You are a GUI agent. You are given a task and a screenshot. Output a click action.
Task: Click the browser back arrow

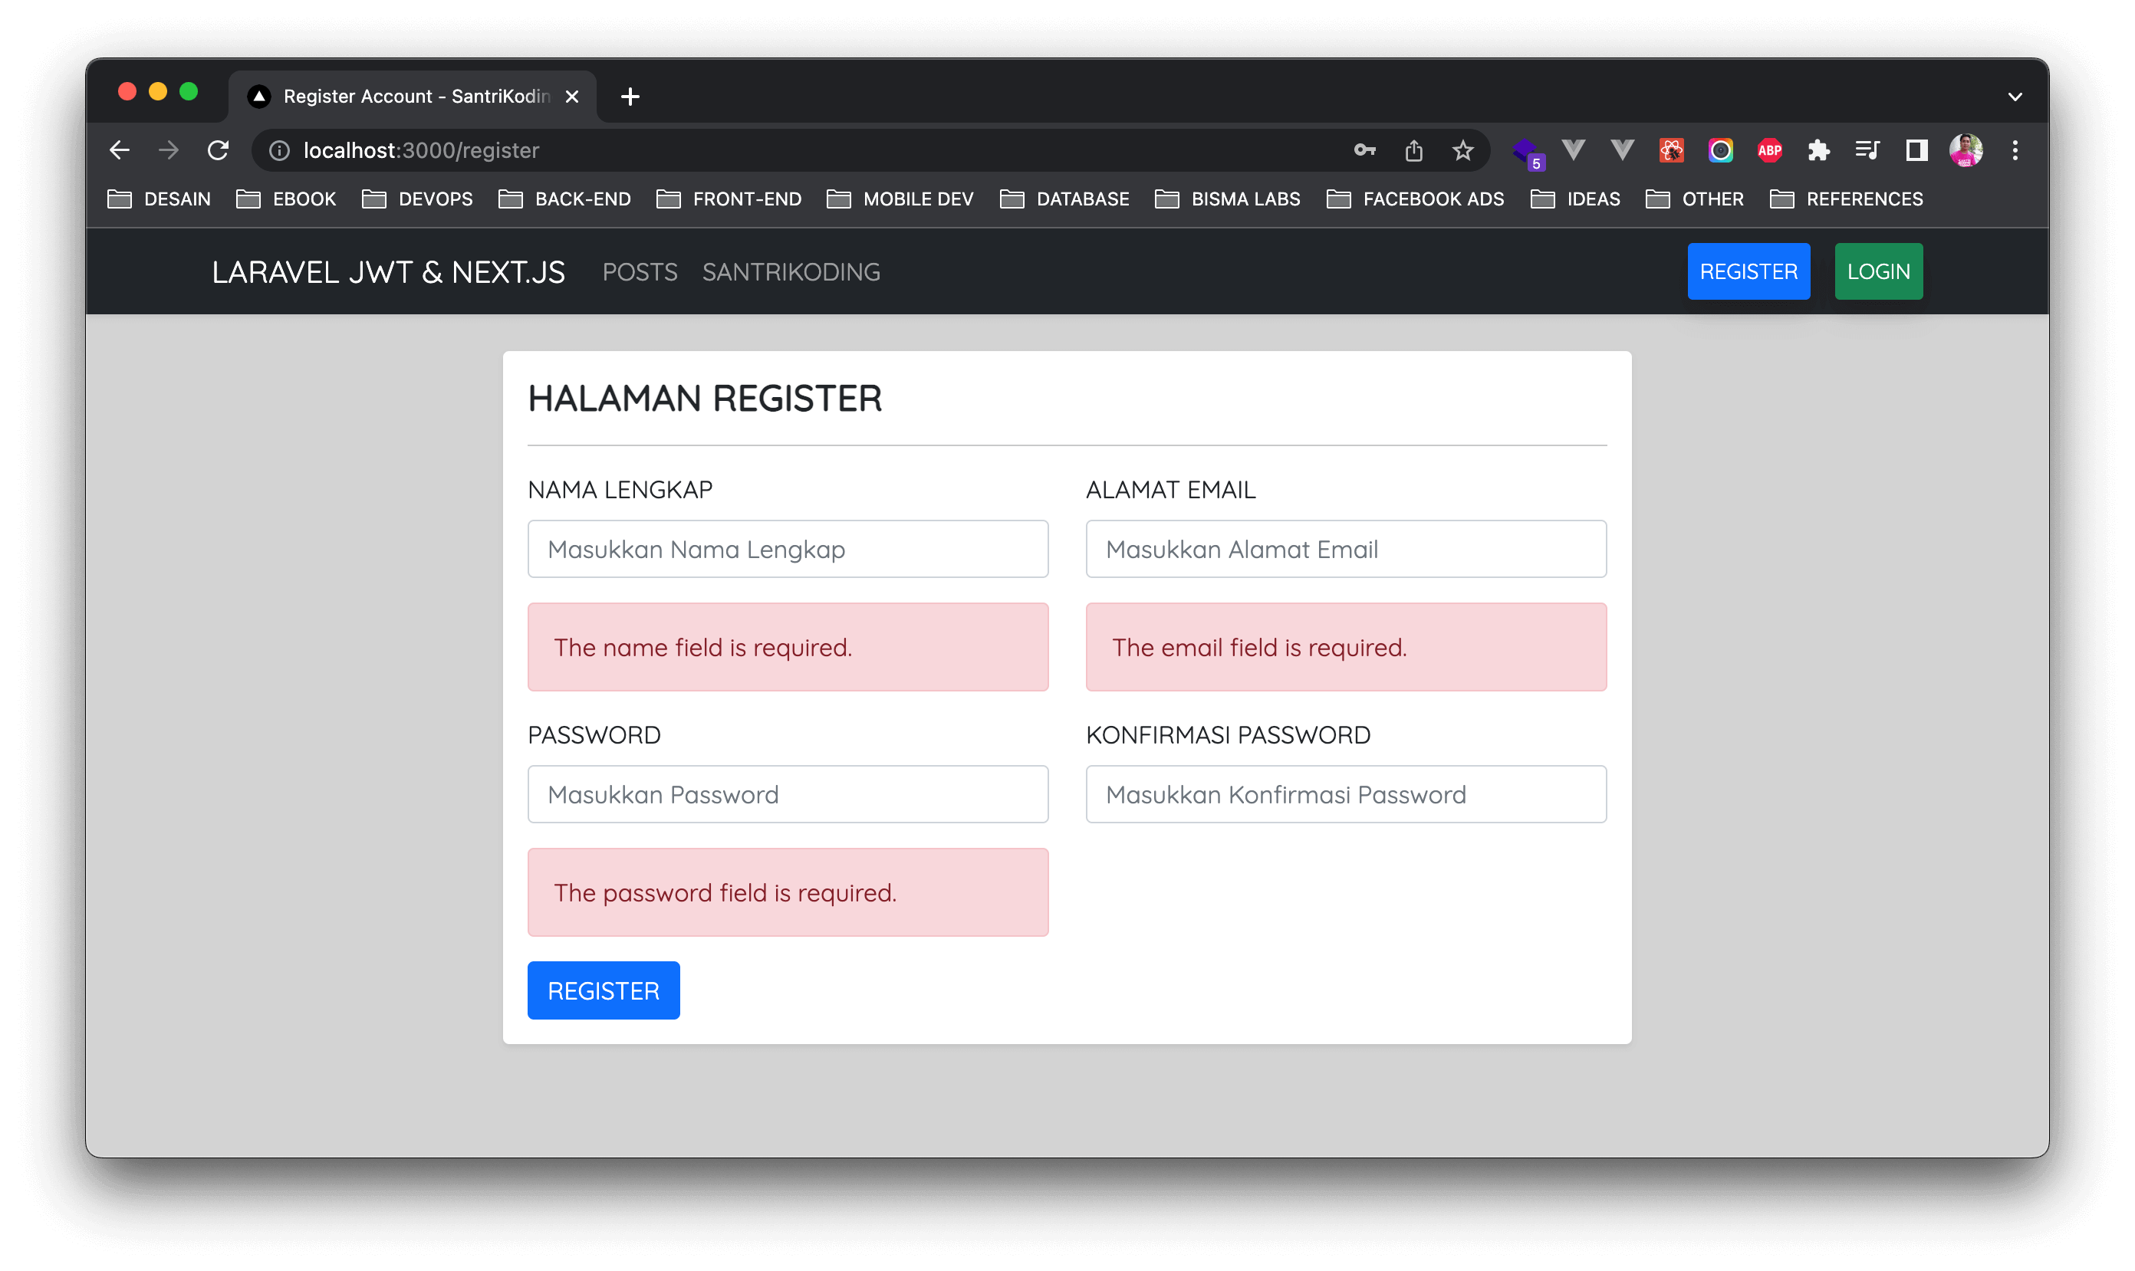[x=120, y=151]
